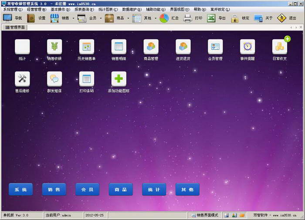Open the 基本操作(B) menu
The height and width of the screenshot is (220, 305).
point(60,9)
